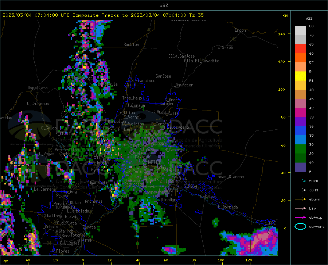This screenshot has height=265, width=328.
Task: Click the 'L_Arboles' place label
Action: (x=49, y=227)
